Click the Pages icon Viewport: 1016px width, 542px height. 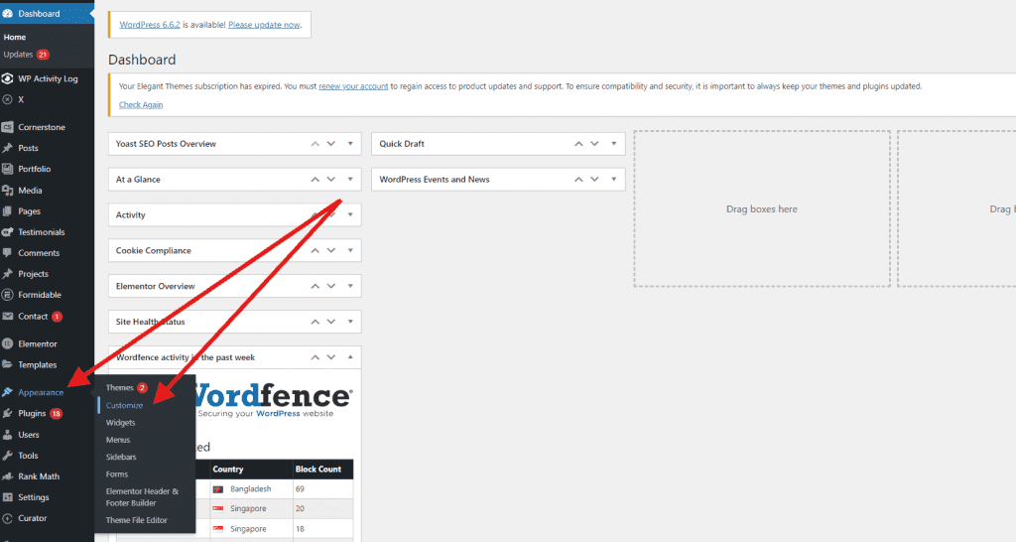click(x=7, y=211)
